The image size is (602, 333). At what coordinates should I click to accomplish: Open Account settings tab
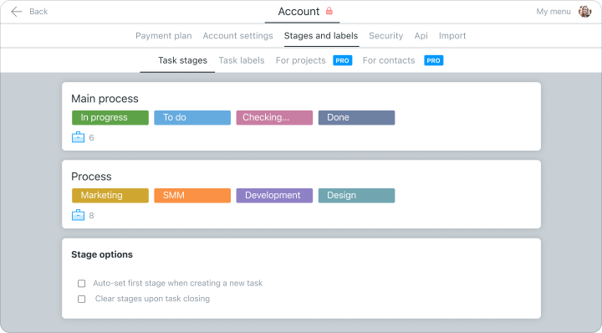coord(237,36)
